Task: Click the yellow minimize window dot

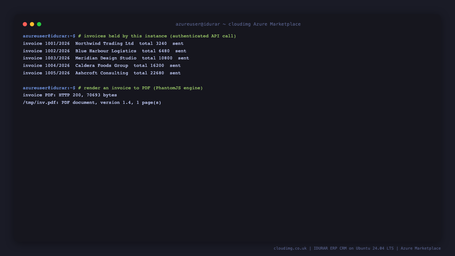Action: [32, 24]
